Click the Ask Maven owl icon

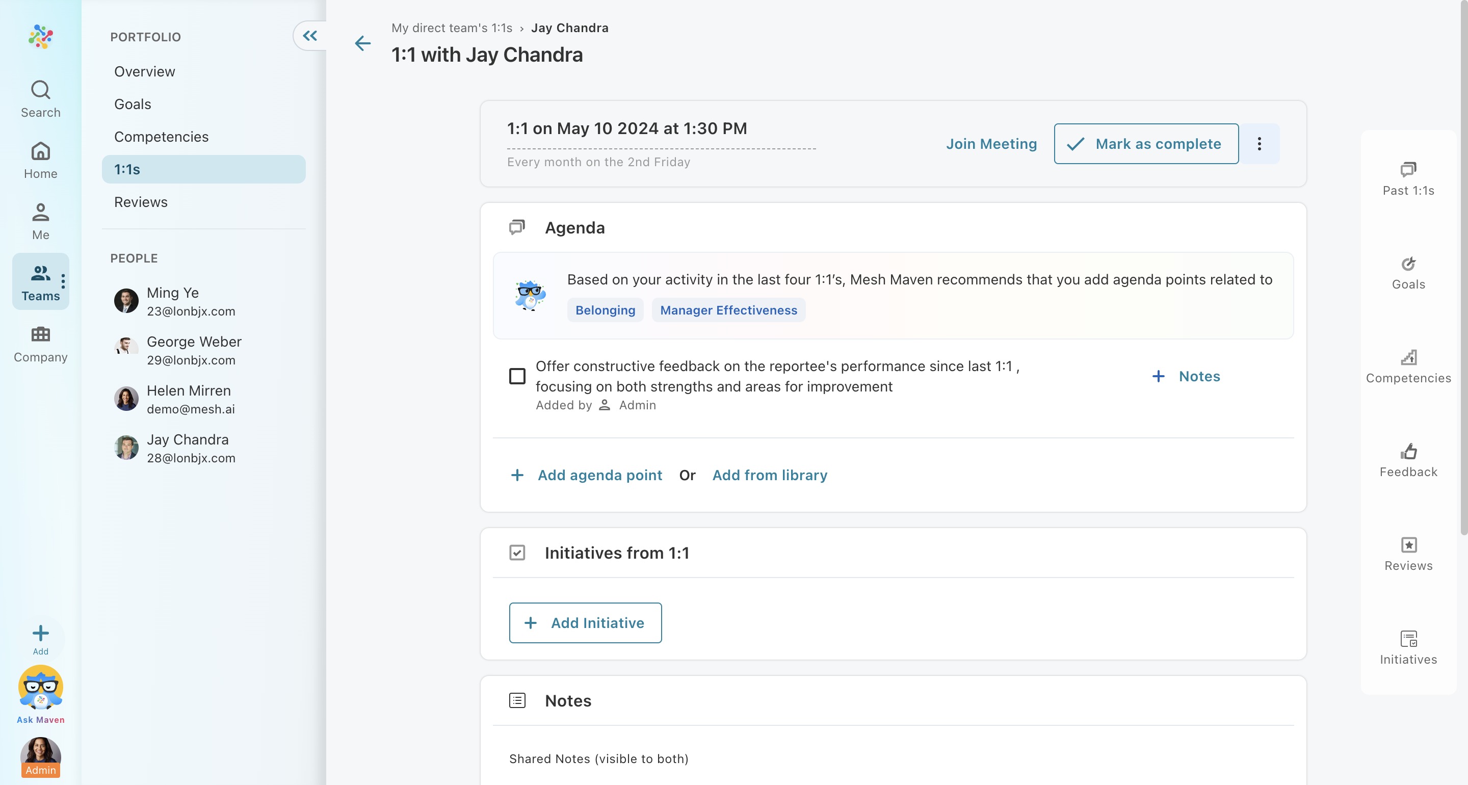click(40, 688)
